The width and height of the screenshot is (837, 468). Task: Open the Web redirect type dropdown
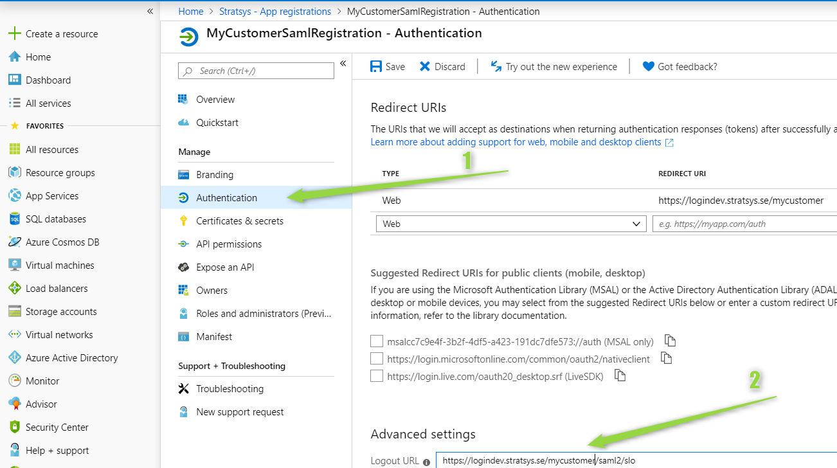511,224
